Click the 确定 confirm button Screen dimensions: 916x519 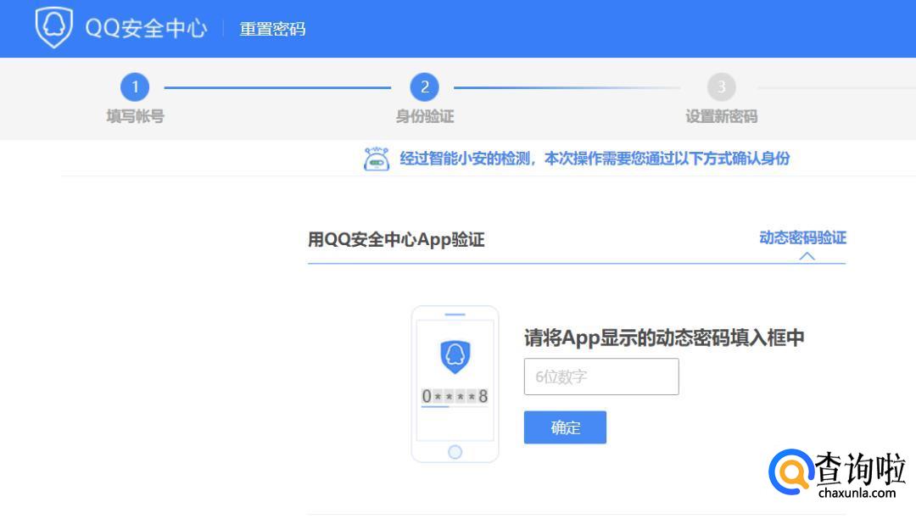(x=565, y=427)
